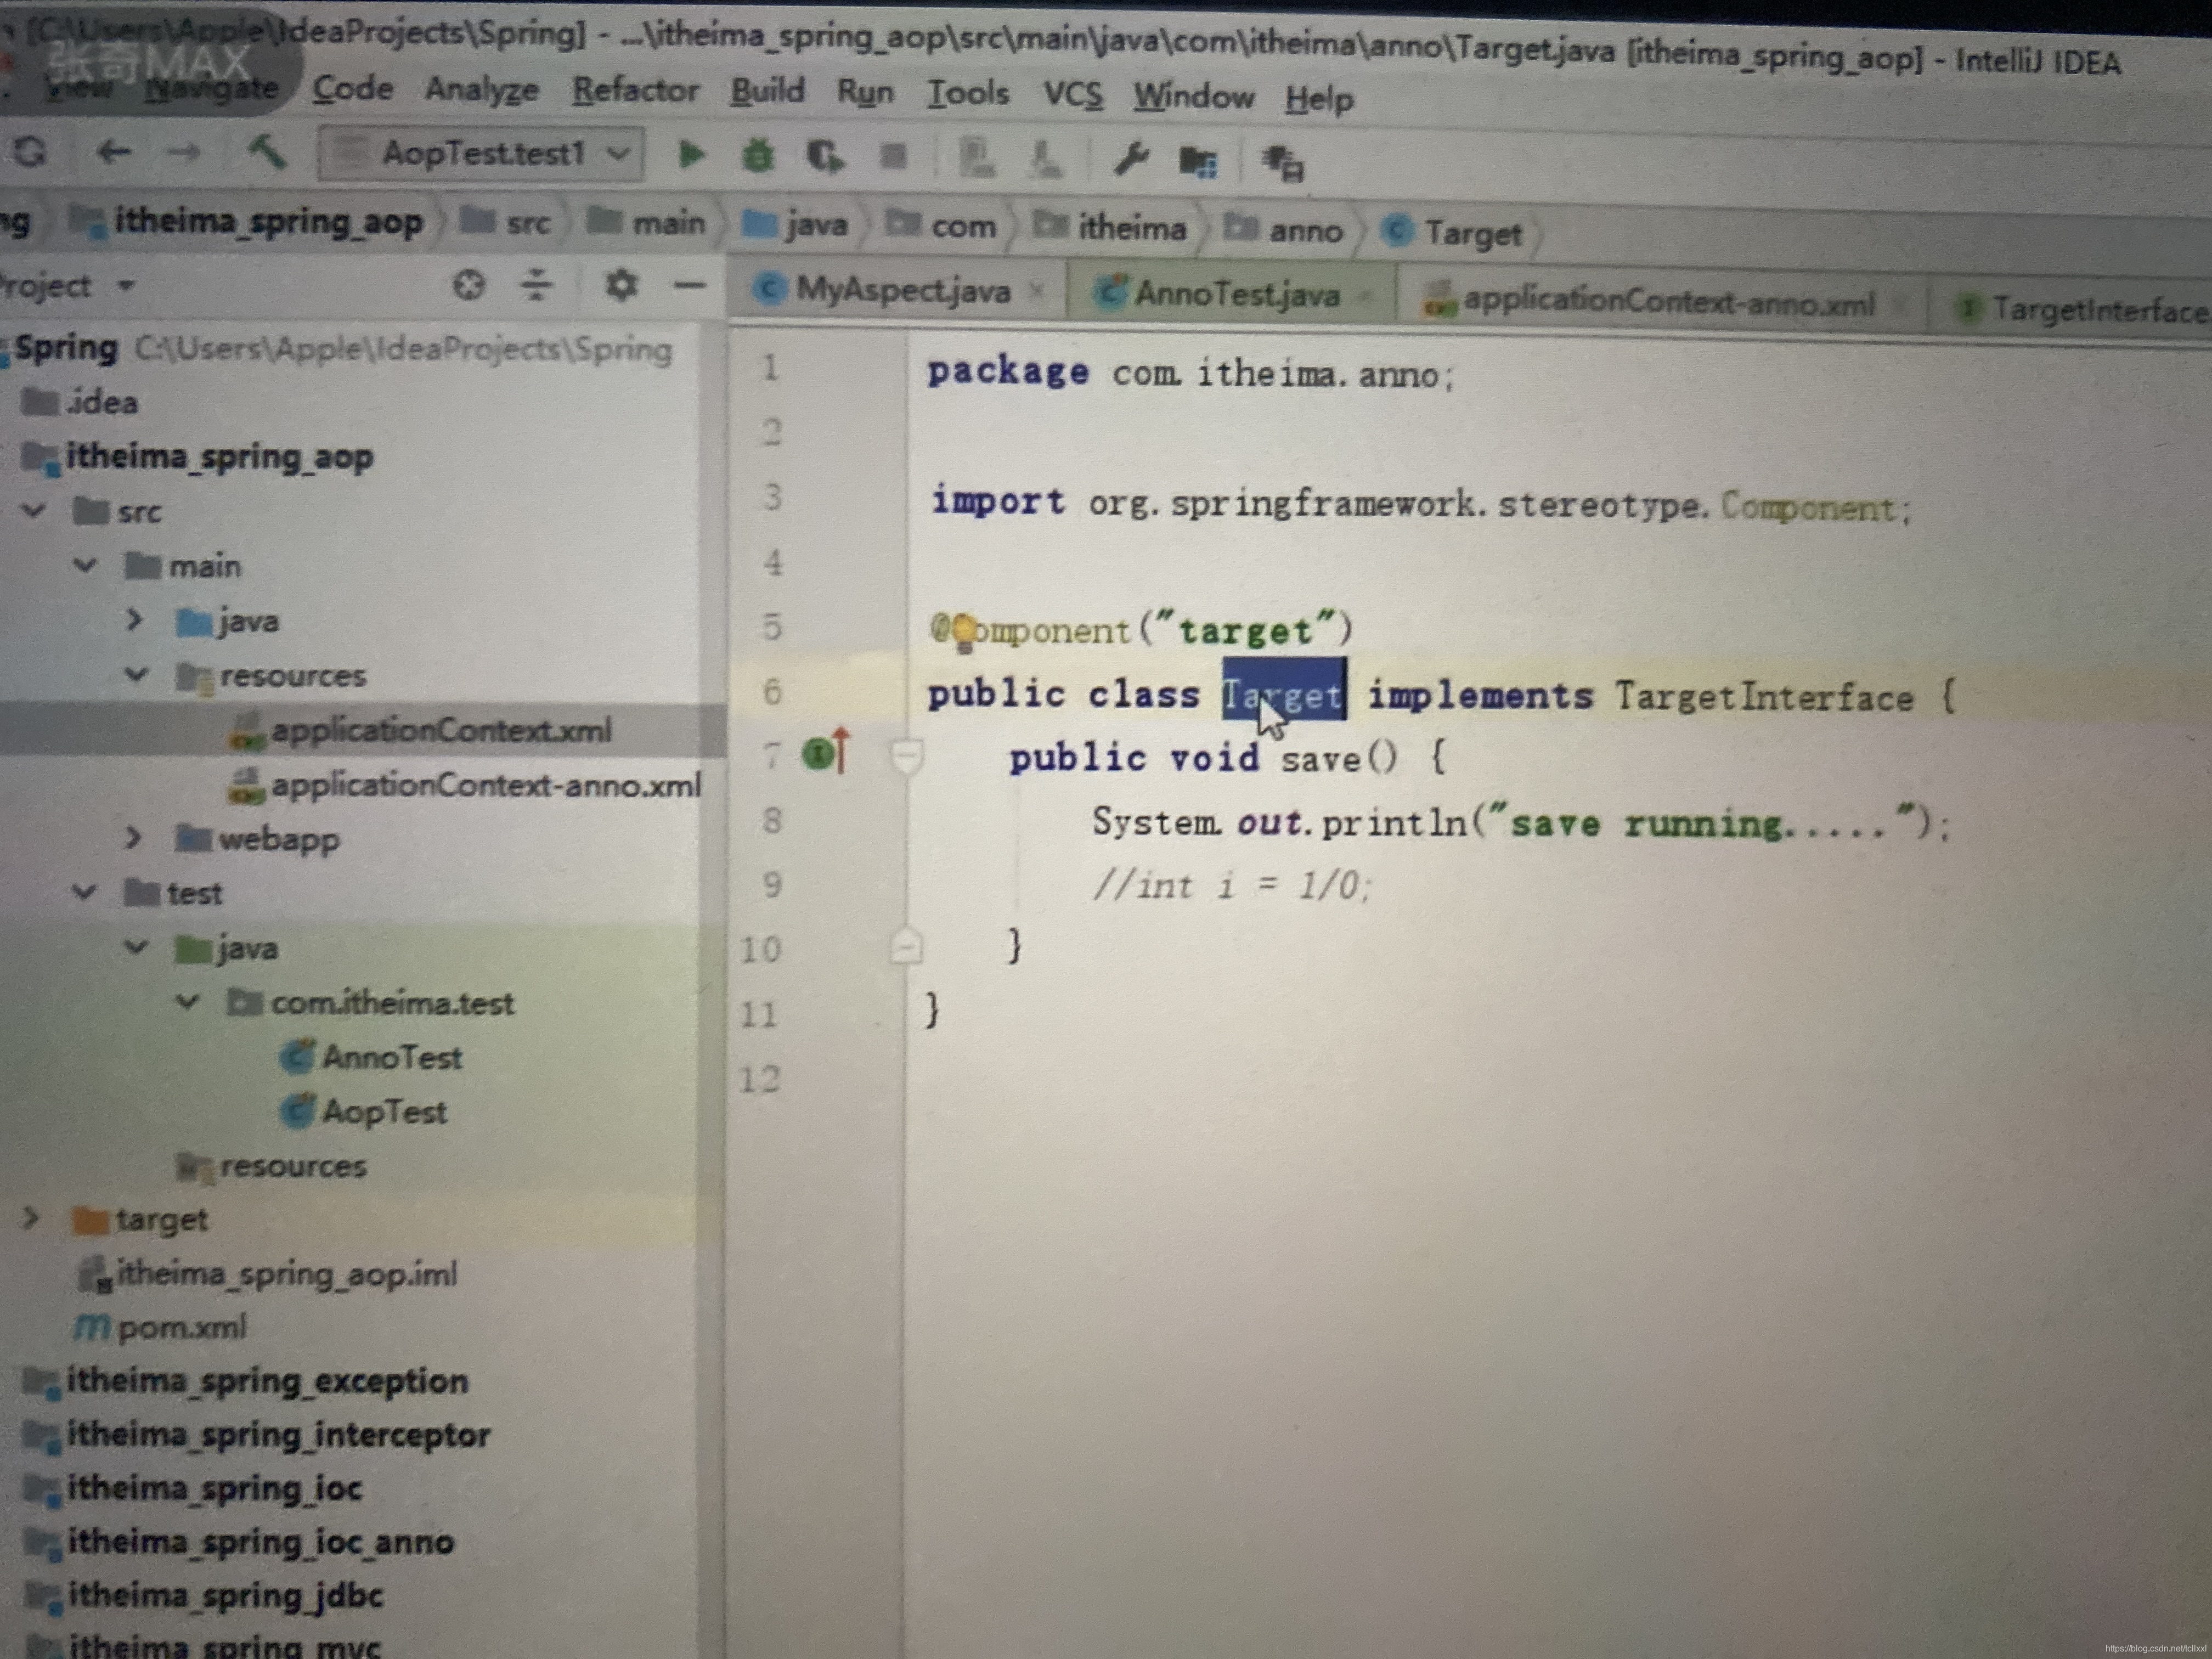The image size is (2212, 1659).
Task: Click the Stop square icon
Action: tap(893, 157)
